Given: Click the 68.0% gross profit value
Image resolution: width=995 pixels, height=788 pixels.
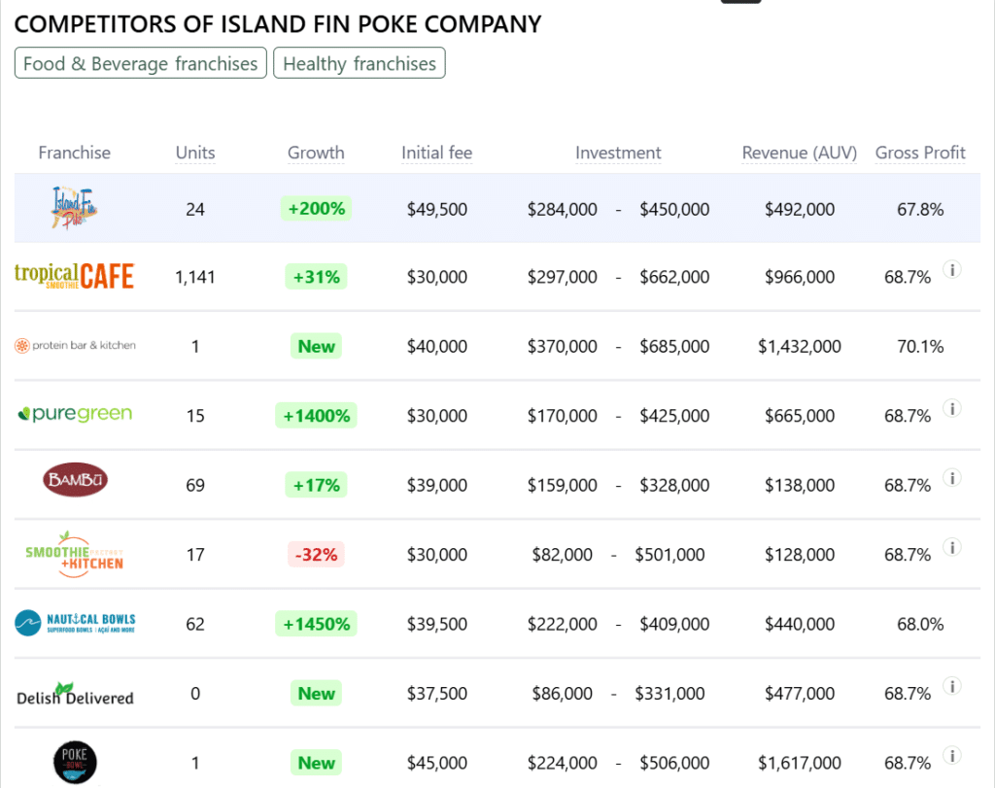Looking at the screenshot, I should click(920, 625).
